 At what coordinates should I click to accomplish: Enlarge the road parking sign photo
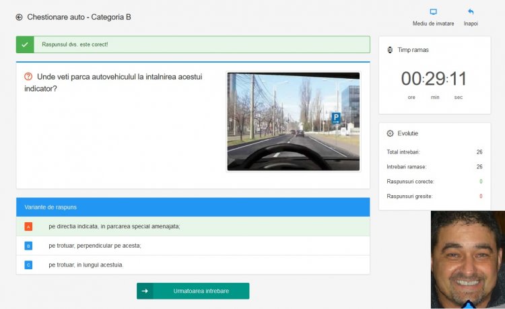[294, 121]
